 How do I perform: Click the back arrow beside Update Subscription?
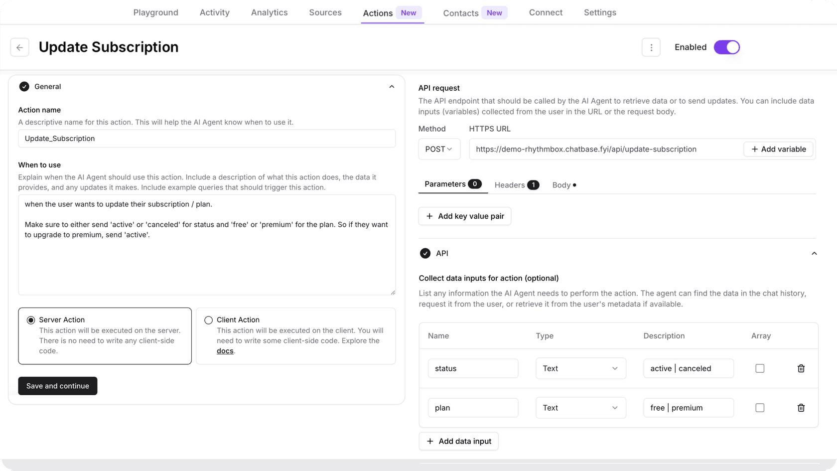pyautogui.click(x=19, y=47)
